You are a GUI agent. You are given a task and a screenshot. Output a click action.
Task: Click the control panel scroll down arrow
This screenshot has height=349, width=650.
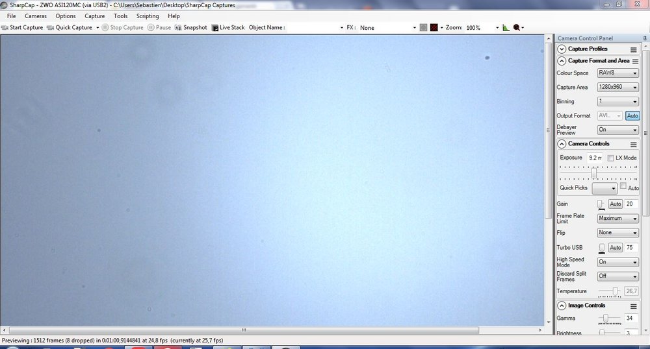tap(646, 331)
